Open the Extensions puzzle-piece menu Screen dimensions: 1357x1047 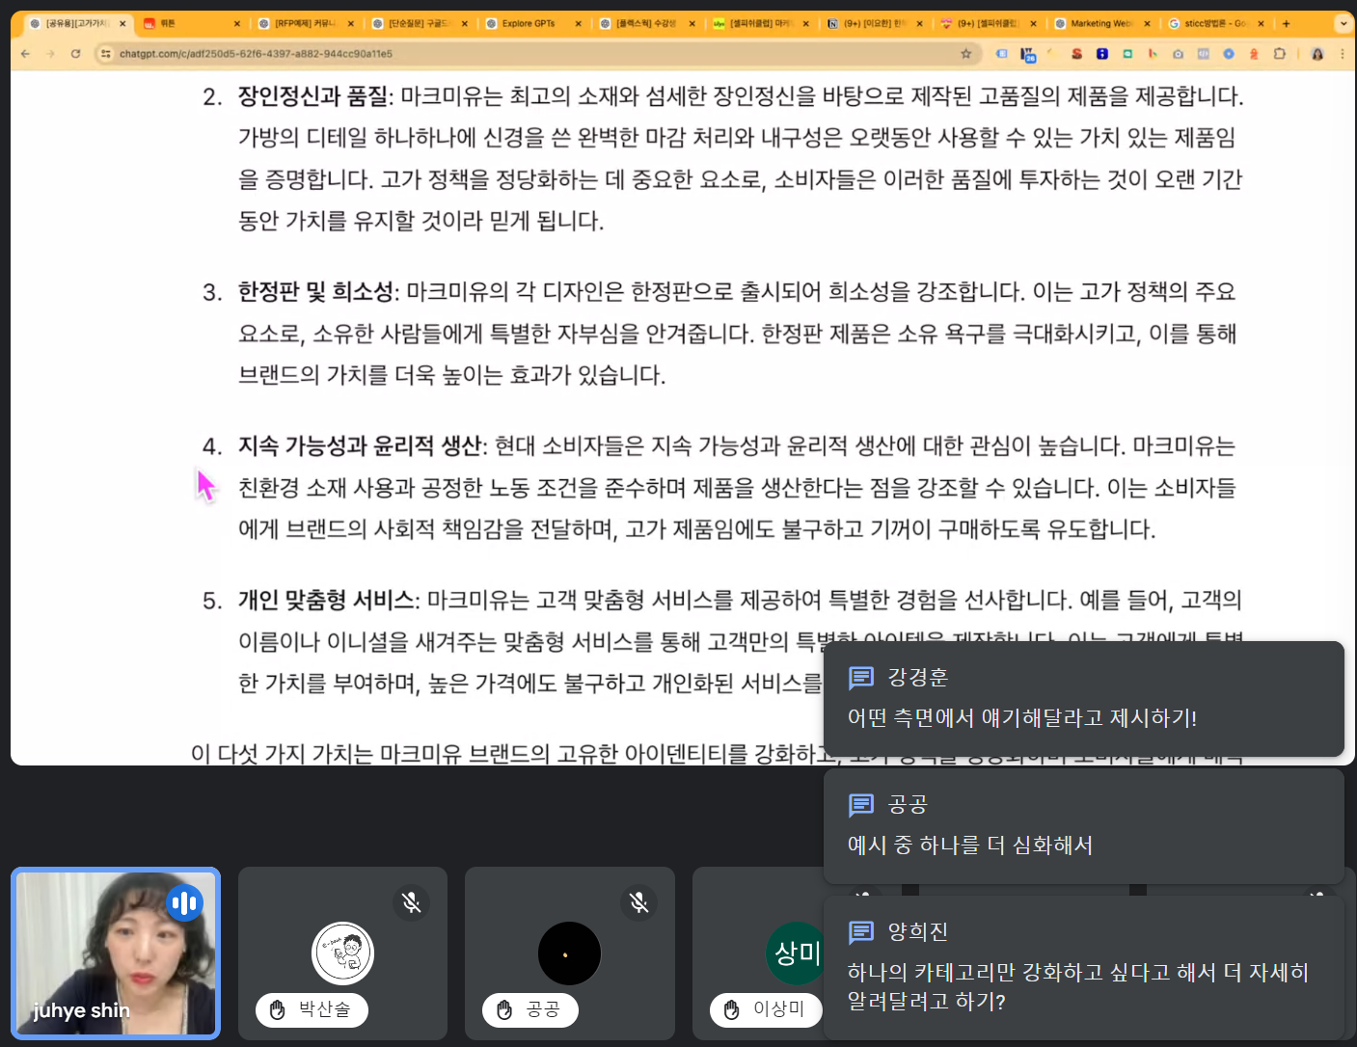[x=1280, y=54]
